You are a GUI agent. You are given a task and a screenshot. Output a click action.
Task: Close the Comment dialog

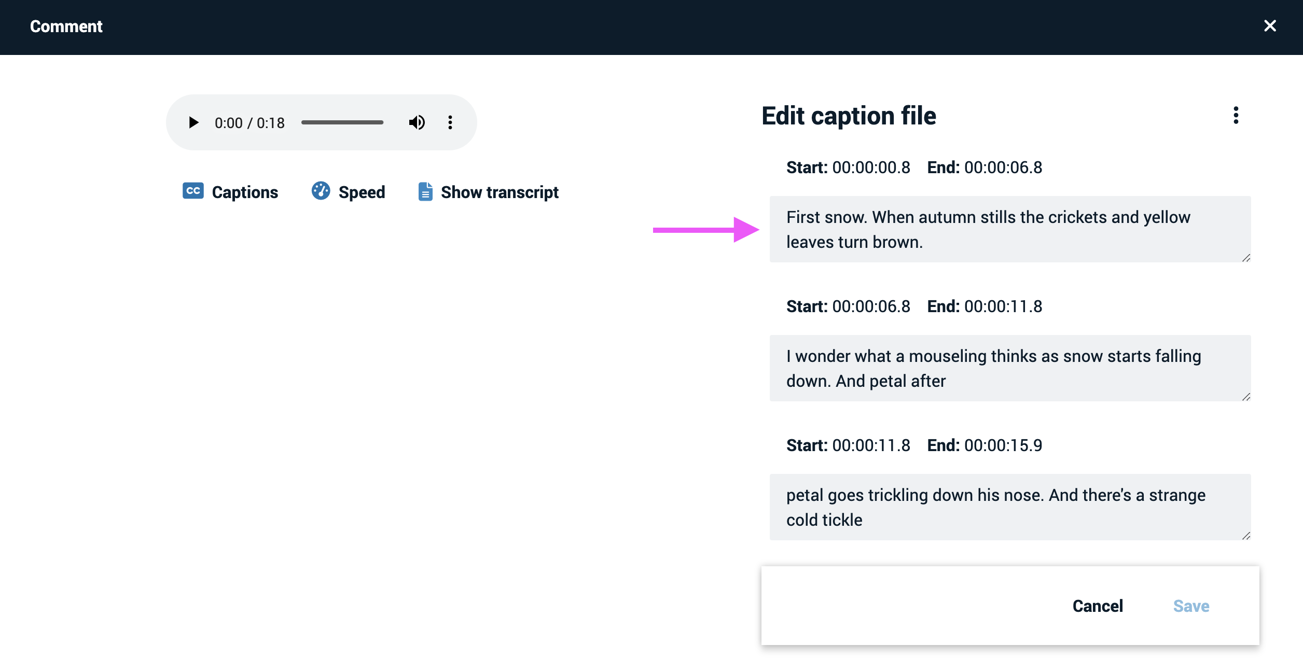click(1270, 26)
